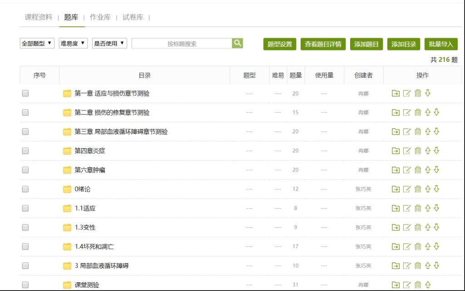Click the move-to-folder icon for 第一章 适应与损伤章节测验

[396, 93]
